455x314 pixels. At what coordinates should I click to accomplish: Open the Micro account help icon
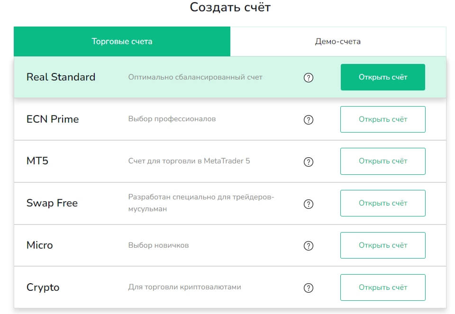[x=309, y=246]
